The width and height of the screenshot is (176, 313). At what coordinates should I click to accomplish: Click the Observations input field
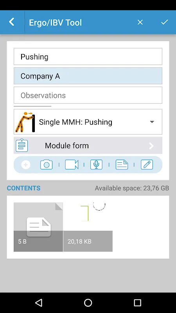[88, 95]
